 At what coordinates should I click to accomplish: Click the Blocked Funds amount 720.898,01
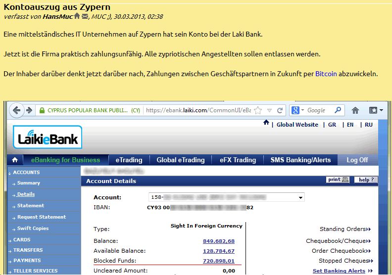(219, 261)
